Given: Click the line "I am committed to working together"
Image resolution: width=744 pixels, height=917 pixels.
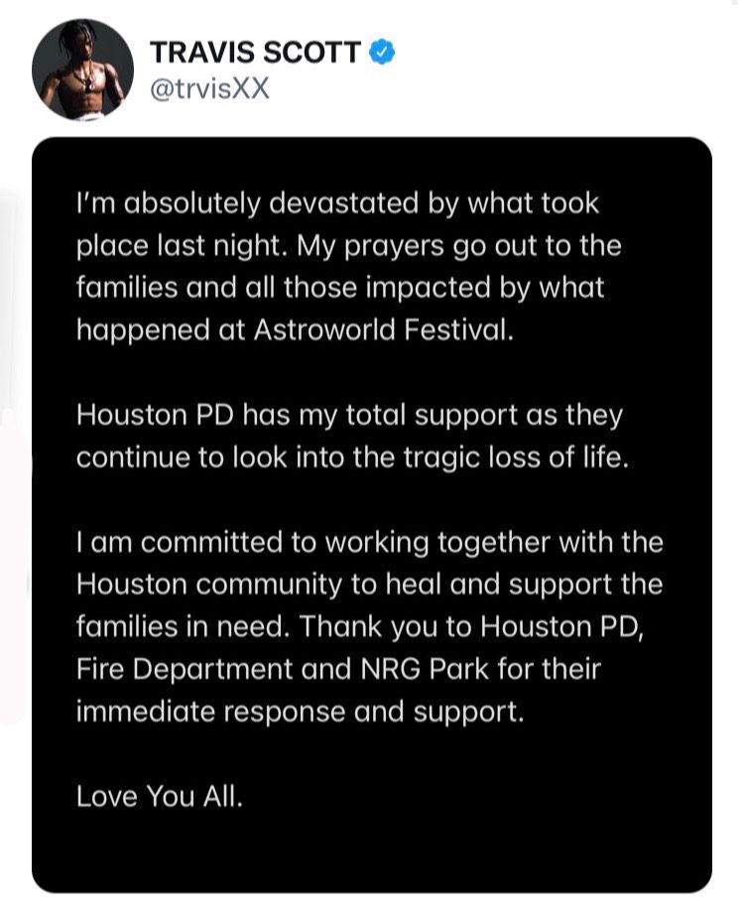Looking at the screenshot, I should coord(370,543).
